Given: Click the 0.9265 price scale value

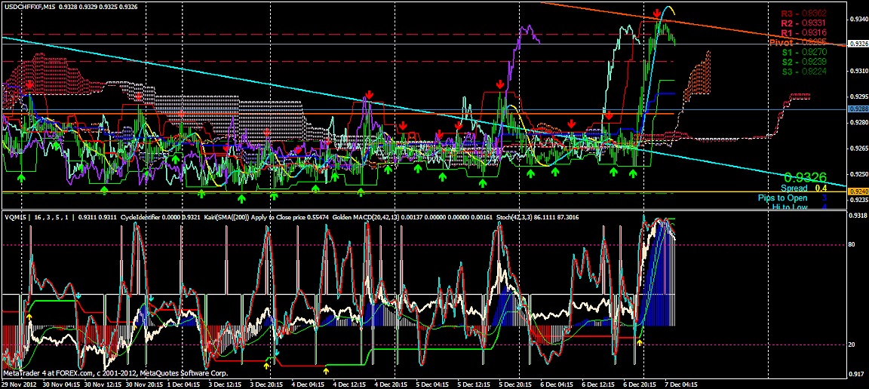Looking at the screenshot, I should tap(858, 149).
